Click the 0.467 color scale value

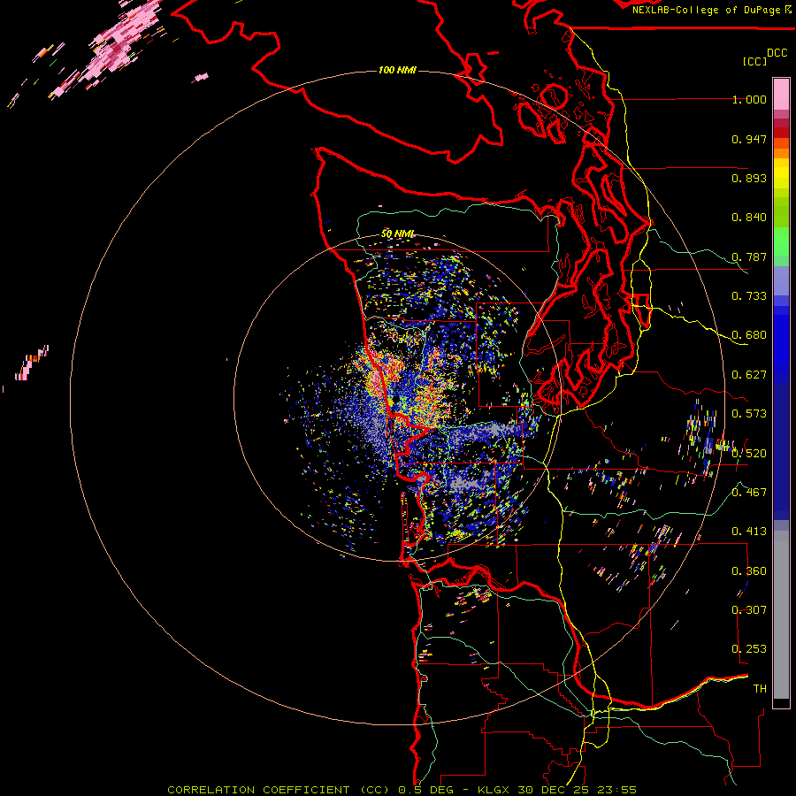[x=749, y=493]
